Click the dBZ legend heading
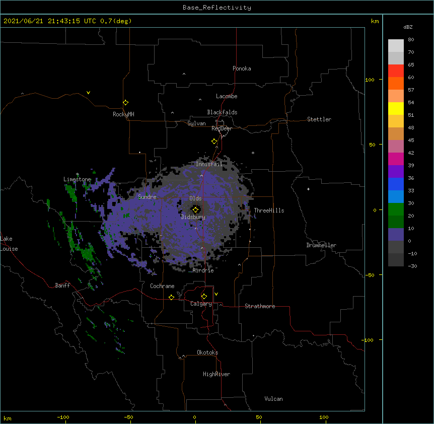 408,27
